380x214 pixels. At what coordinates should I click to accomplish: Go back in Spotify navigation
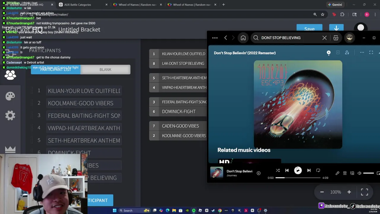coord(226,38)
